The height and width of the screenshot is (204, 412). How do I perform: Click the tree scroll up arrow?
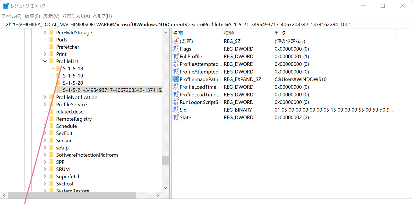pyautogui.click(x=166, y=33)
